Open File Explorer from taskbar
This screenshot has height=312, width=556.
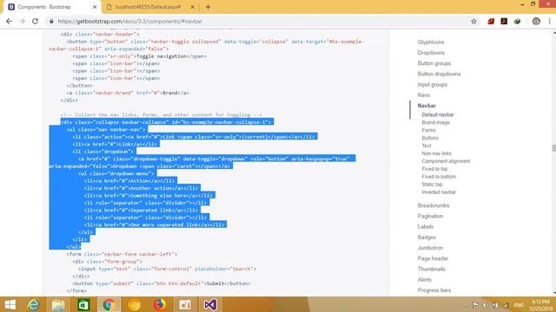pos(58,304)
